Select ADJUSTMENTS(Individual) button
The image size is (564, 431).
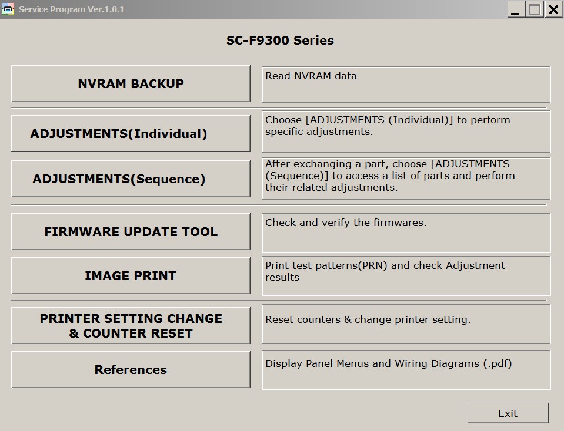pyautogui.click(x=131, y=134)
